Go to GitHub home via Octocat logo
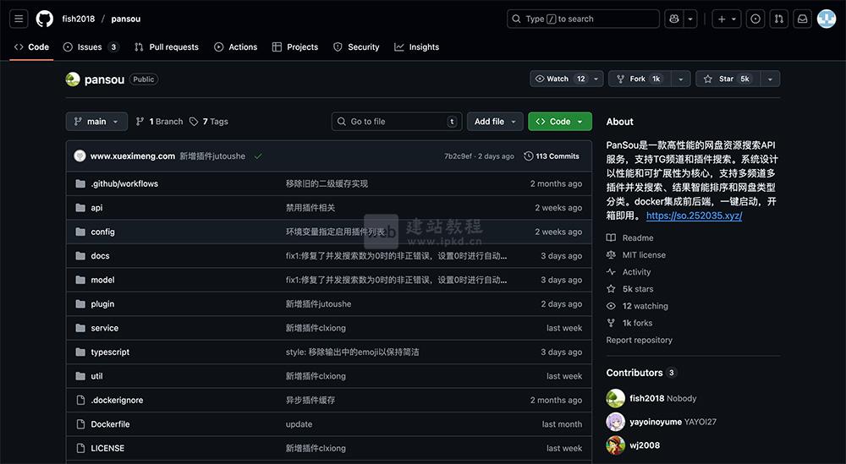 pos(45,19)
